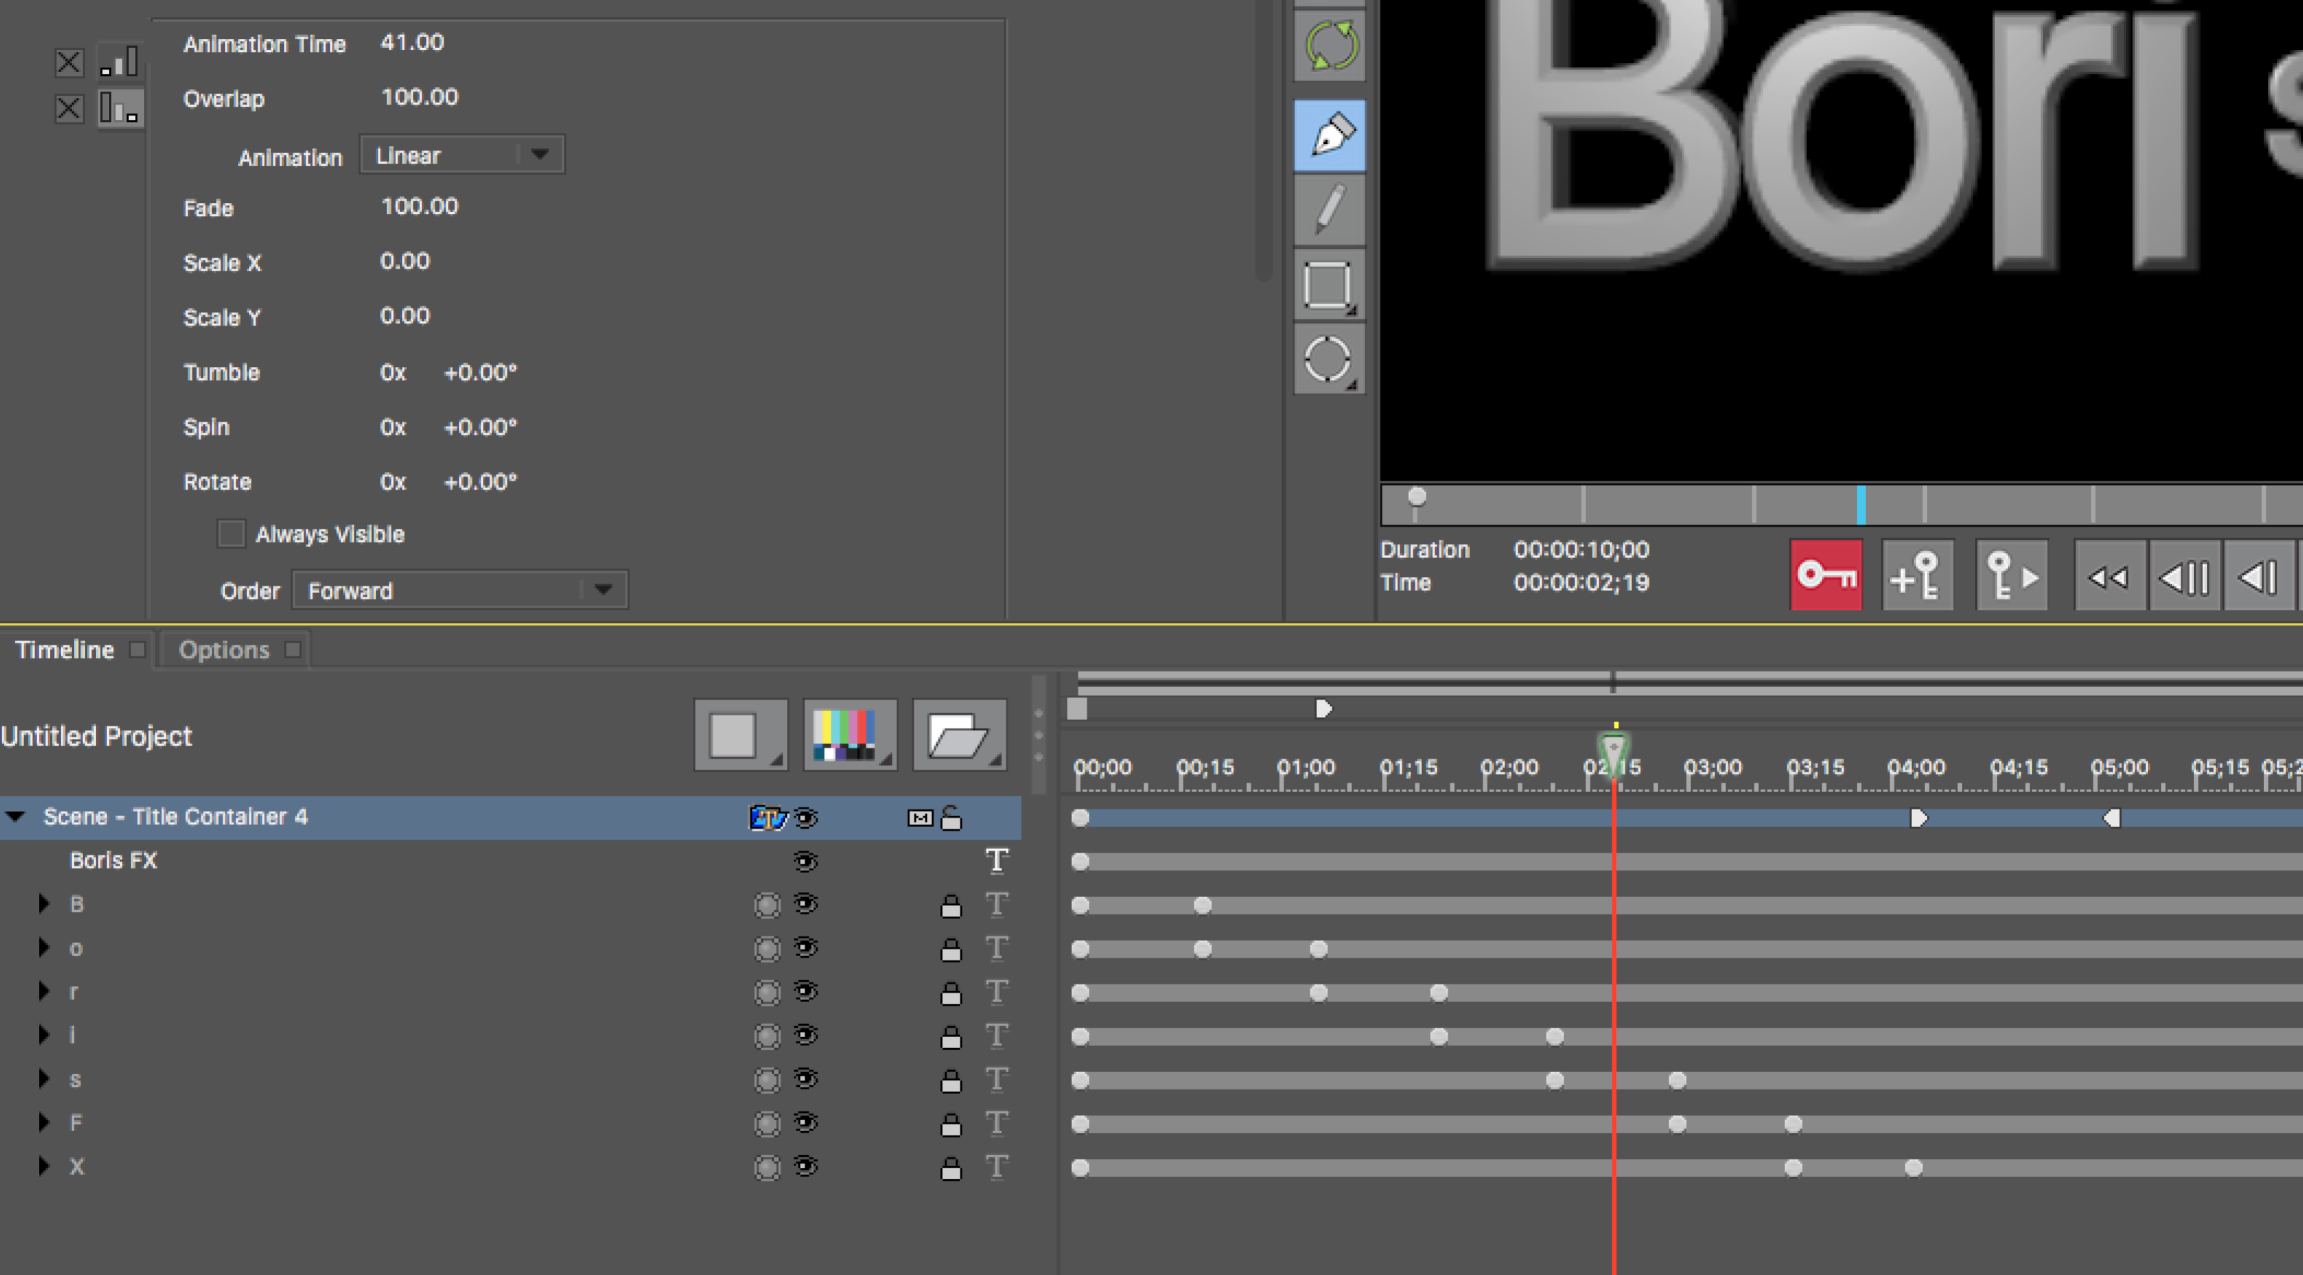Toggle visibility of the X track
This screenshot has height=1275, width=2303.
(805, 1166)
